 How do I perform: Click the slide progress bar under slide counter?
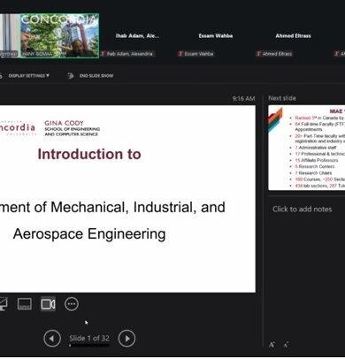pyautogui.click(x=89, y=345)
